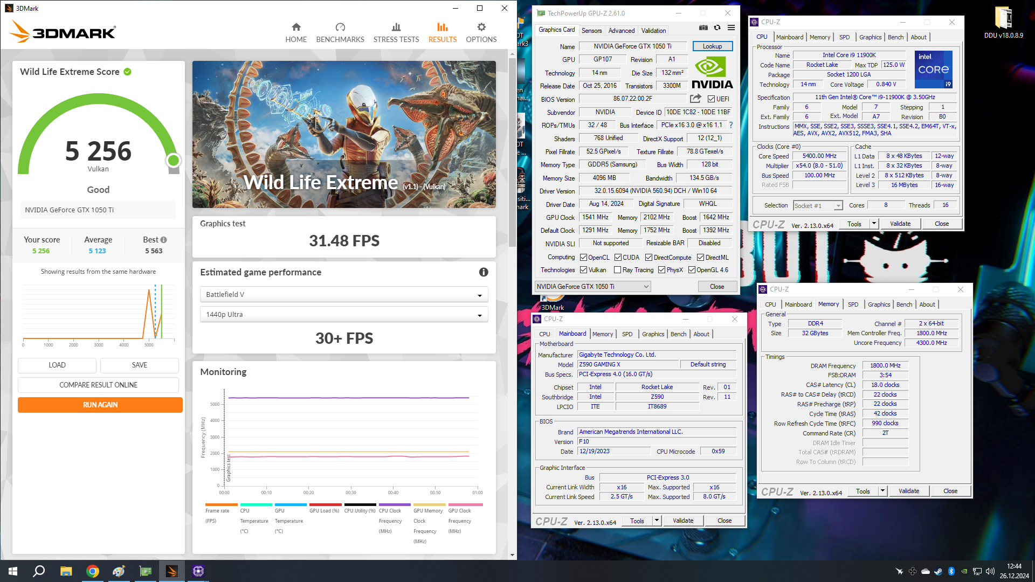
Task: Click the orange Frame rate legend swatch
Action: [221, 505]
